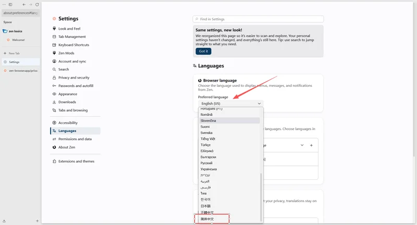Open Tab Management settings
417x225 pixels.
[72, 36]
